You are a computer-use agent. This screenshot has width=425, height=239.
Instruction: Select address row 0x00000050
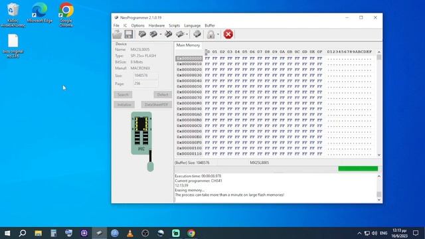(189, 86)
